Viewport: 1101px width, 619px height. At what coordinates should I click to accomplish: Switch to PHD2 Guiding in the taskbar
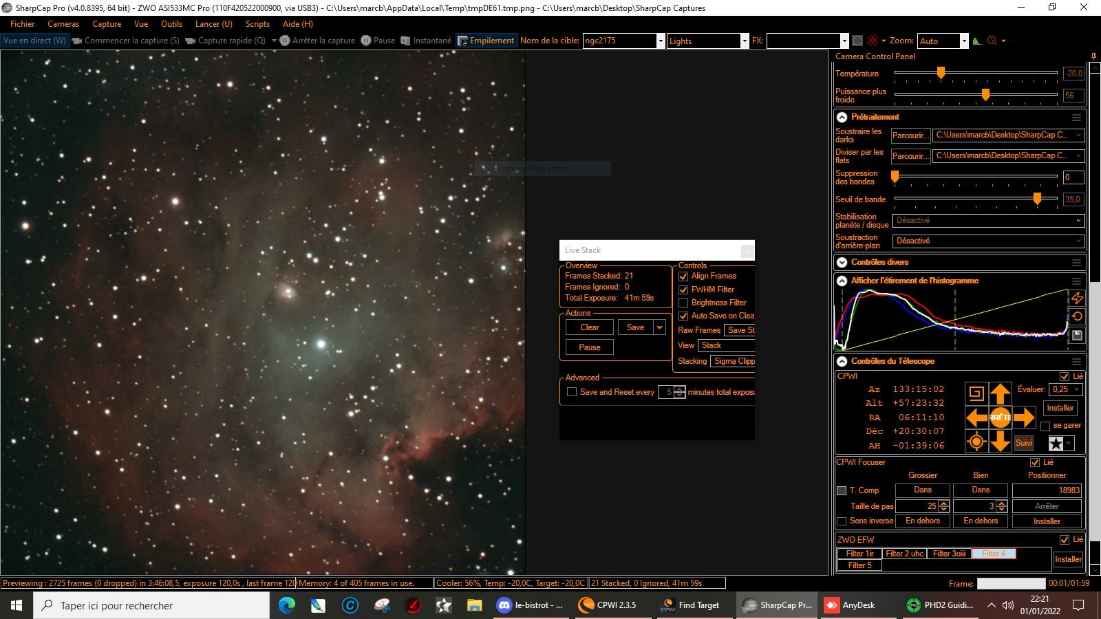[940, 605]
